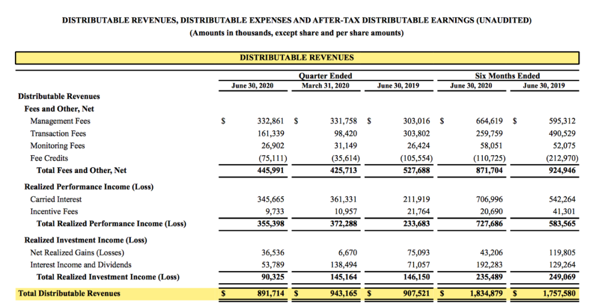Click Total Realized Investment Income (Loss) label

point(108,277)
